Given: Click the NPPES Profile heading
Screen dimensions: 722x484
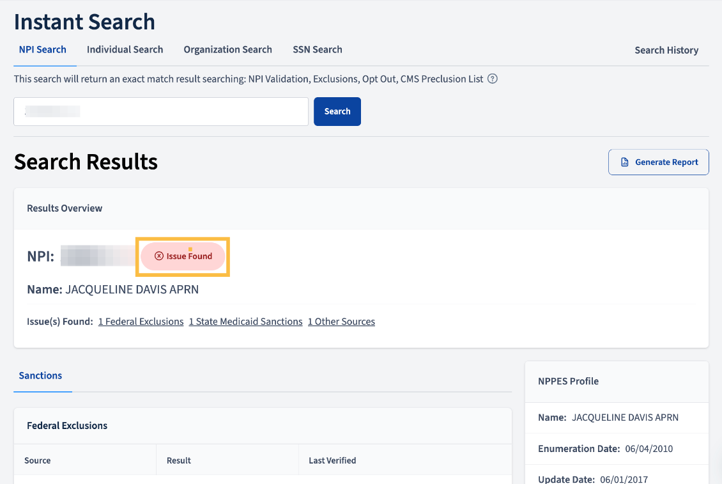Looking at the screenshot, I should [x=568, y=381].
